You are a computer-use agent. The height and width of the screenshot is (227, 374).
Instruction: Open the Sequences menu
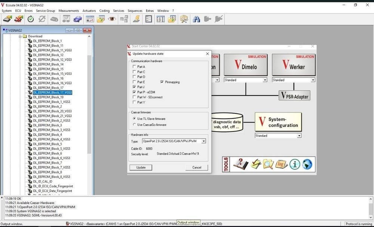[135, 11]
